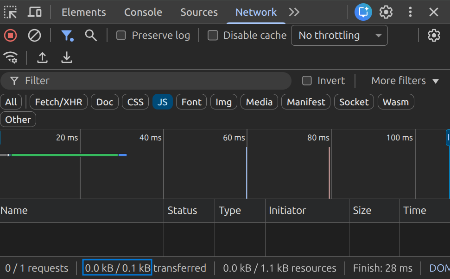Filter requests by Fetch/XHR type
Screen dimensions: 450x279
click(58, 102)
